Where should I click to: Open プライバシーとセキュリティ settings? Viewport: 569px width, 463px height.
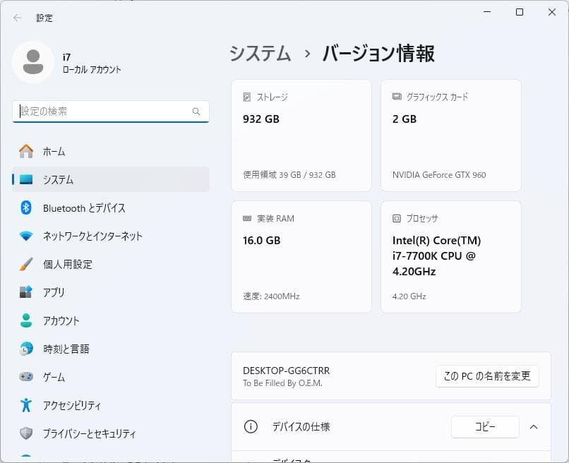[25, 433]
